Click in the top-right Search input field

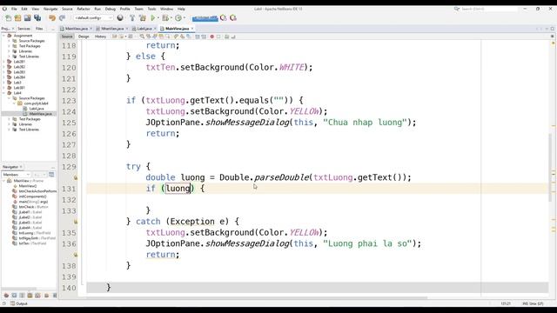coord(488,9)
